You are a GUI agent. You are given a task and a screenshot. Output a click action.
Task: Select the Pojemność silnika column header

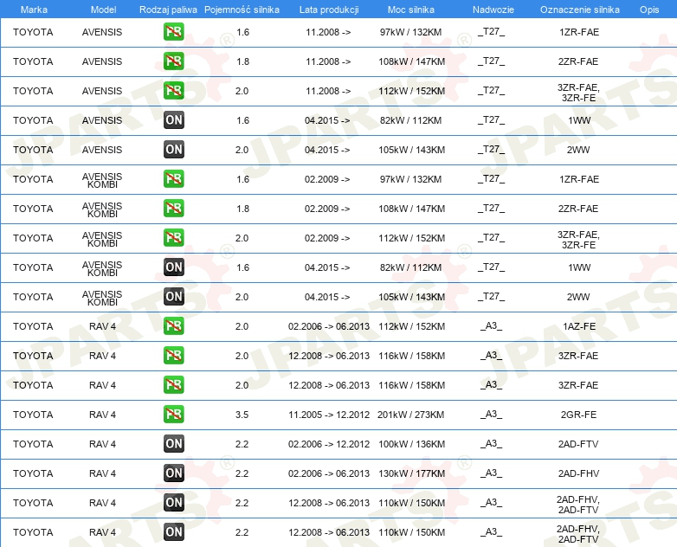(242, 10)
